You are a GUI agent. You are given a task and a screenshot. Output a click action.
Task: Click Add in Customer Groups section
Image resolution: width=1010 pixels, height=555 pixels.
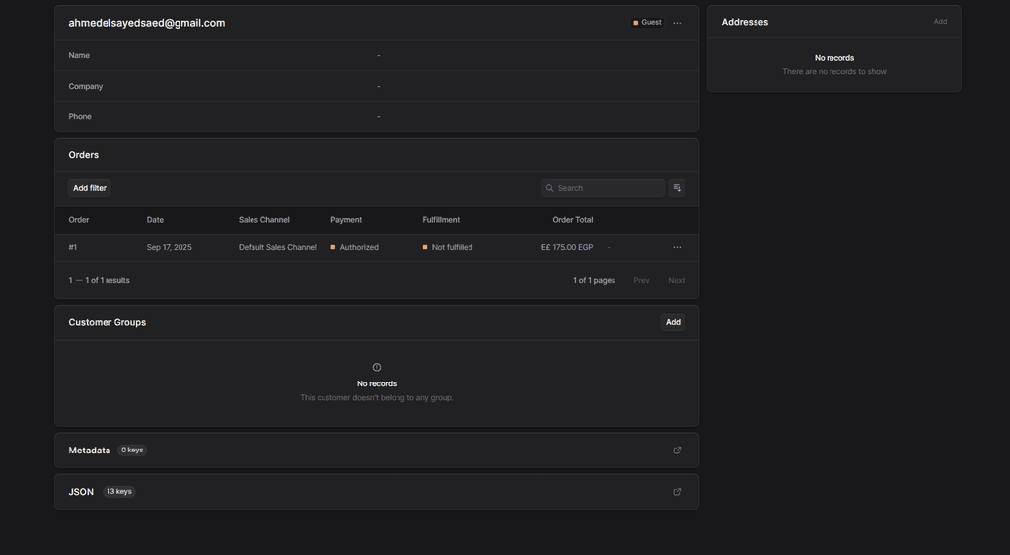673,322
